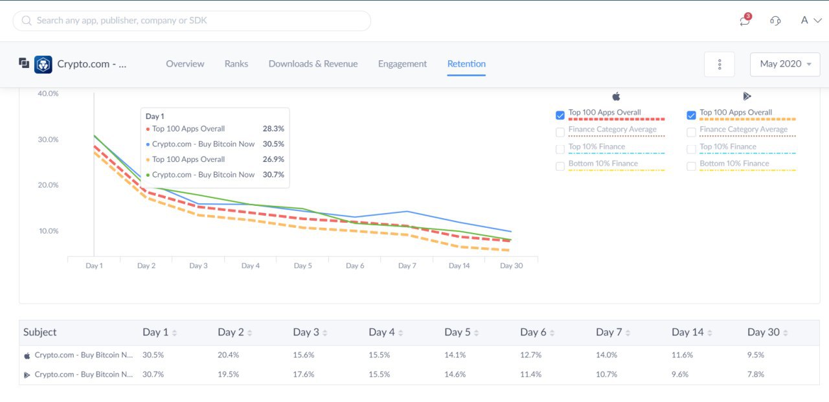Viewport: 829px width, 402px height.
Task: Switch to the Ranks tab
Action: (236, 63)
